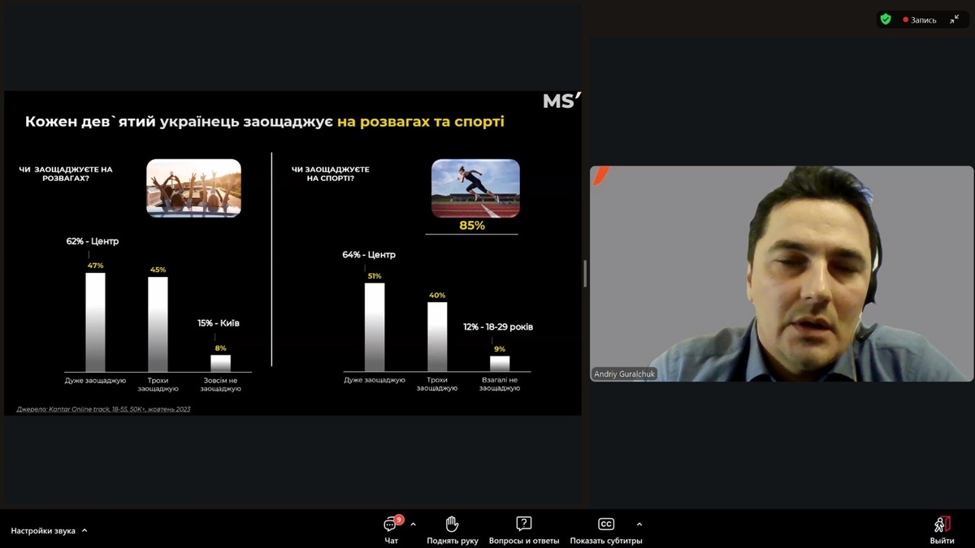Click the entertainment photo on the slide
975x548 pixels.
(193, 188)
